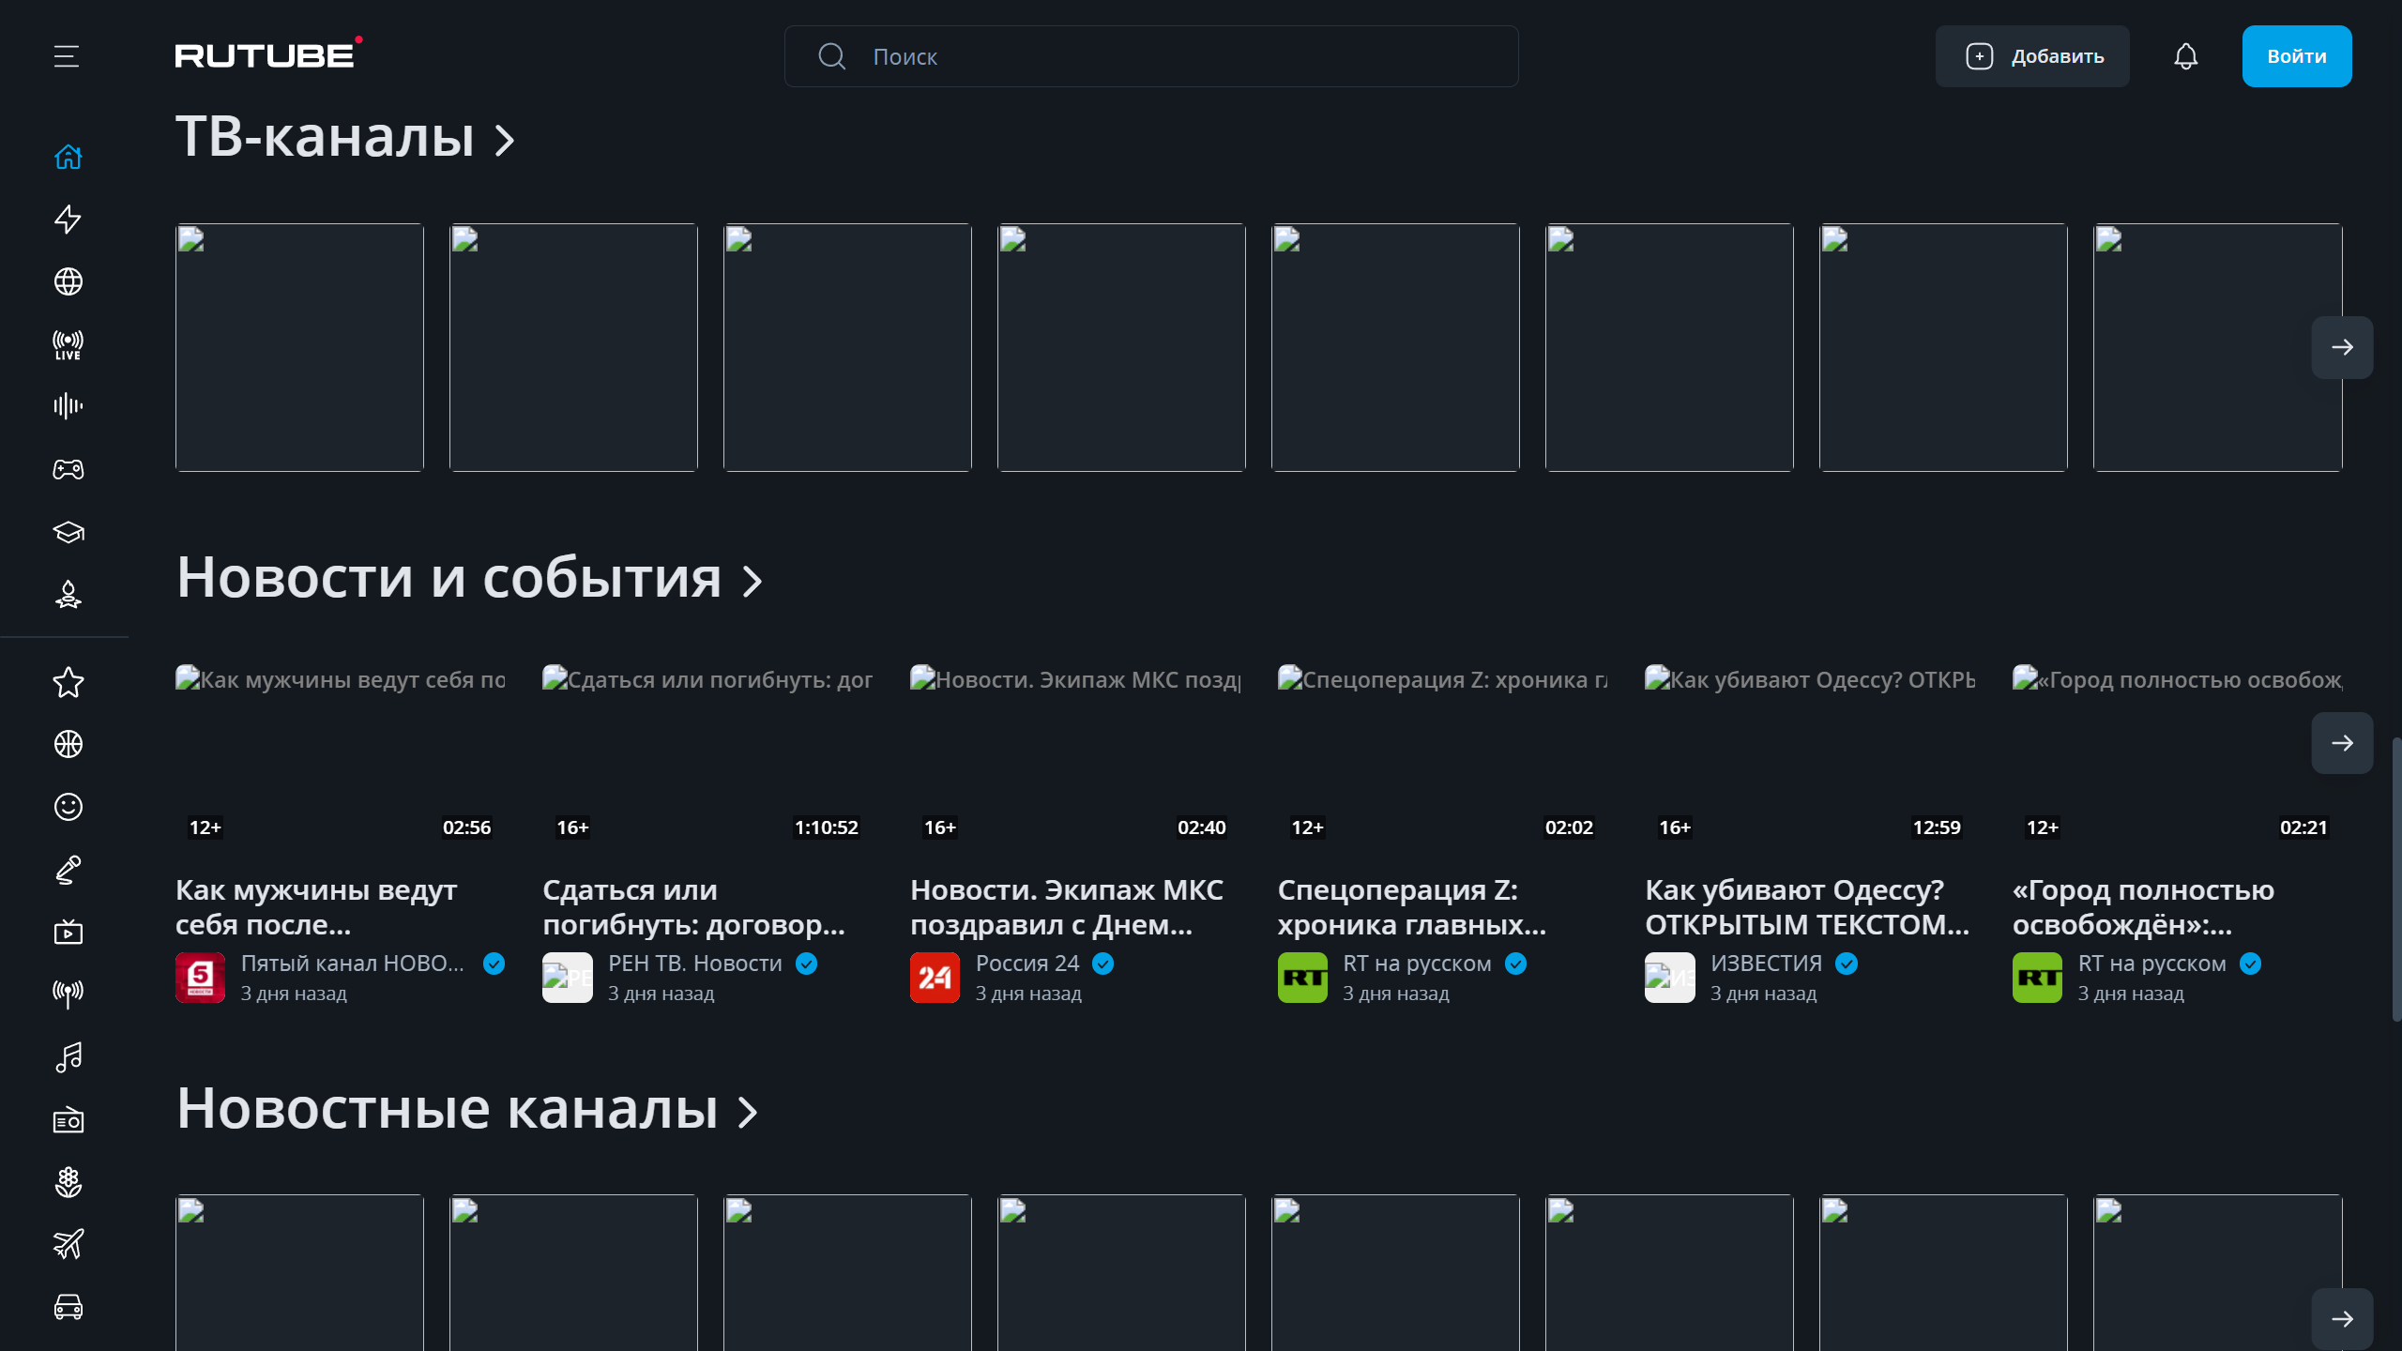Viewport: 2402px width, 1351px height.
Task: Open the smiley humor sidebar icon
Action: coord(68,807)
